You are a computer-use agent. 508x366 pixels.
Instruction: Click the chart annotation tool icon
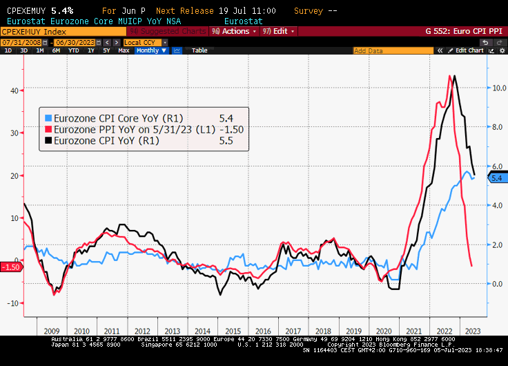(x=491, y=50)
